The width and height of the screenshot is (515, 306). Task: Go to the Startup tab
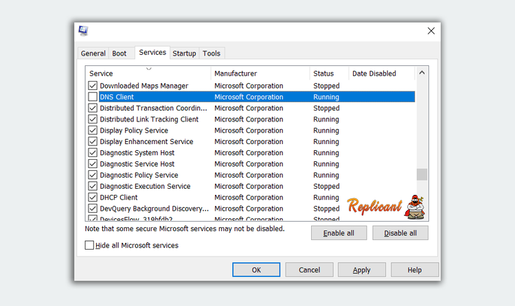pos(184,54)
